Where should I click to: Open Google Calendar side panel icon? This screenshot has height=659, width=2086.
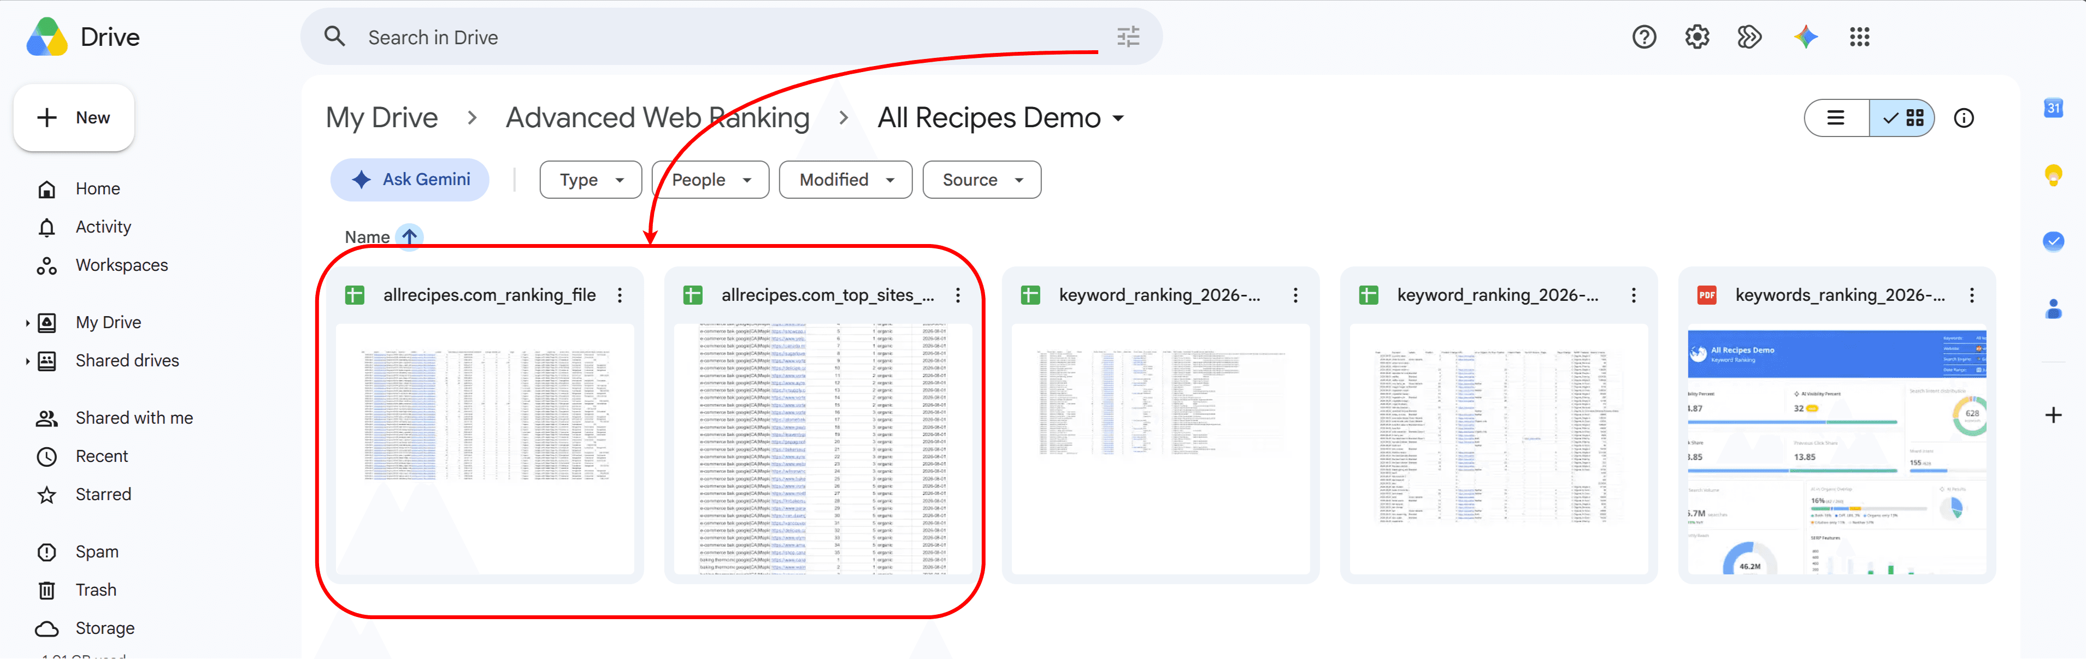[2053, 108]
